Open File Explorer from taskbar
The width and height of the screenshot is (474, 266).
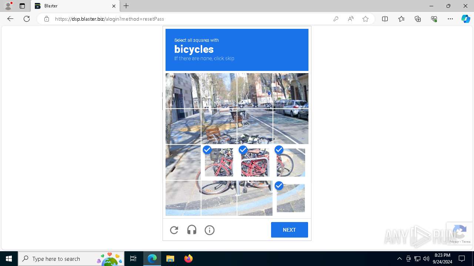[x=170, y=259]
